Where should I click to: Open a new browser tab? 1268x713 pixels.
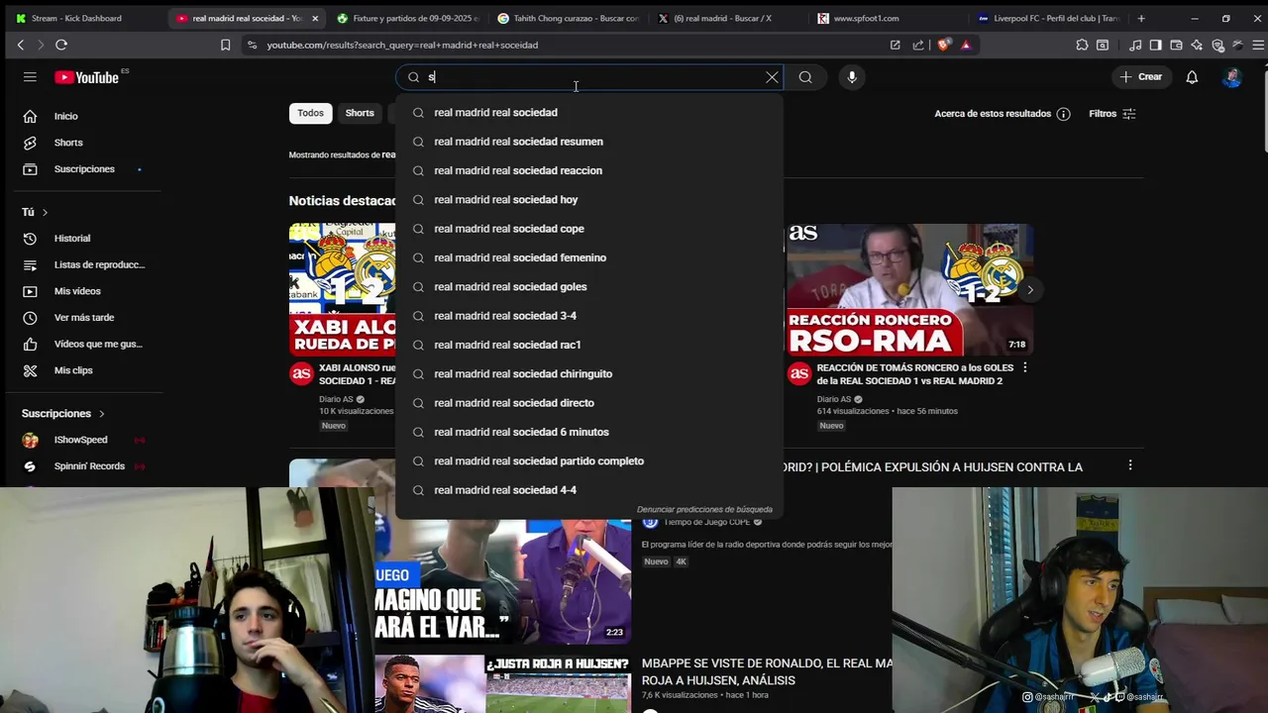pyautogui.click(x=1141, y=18)
